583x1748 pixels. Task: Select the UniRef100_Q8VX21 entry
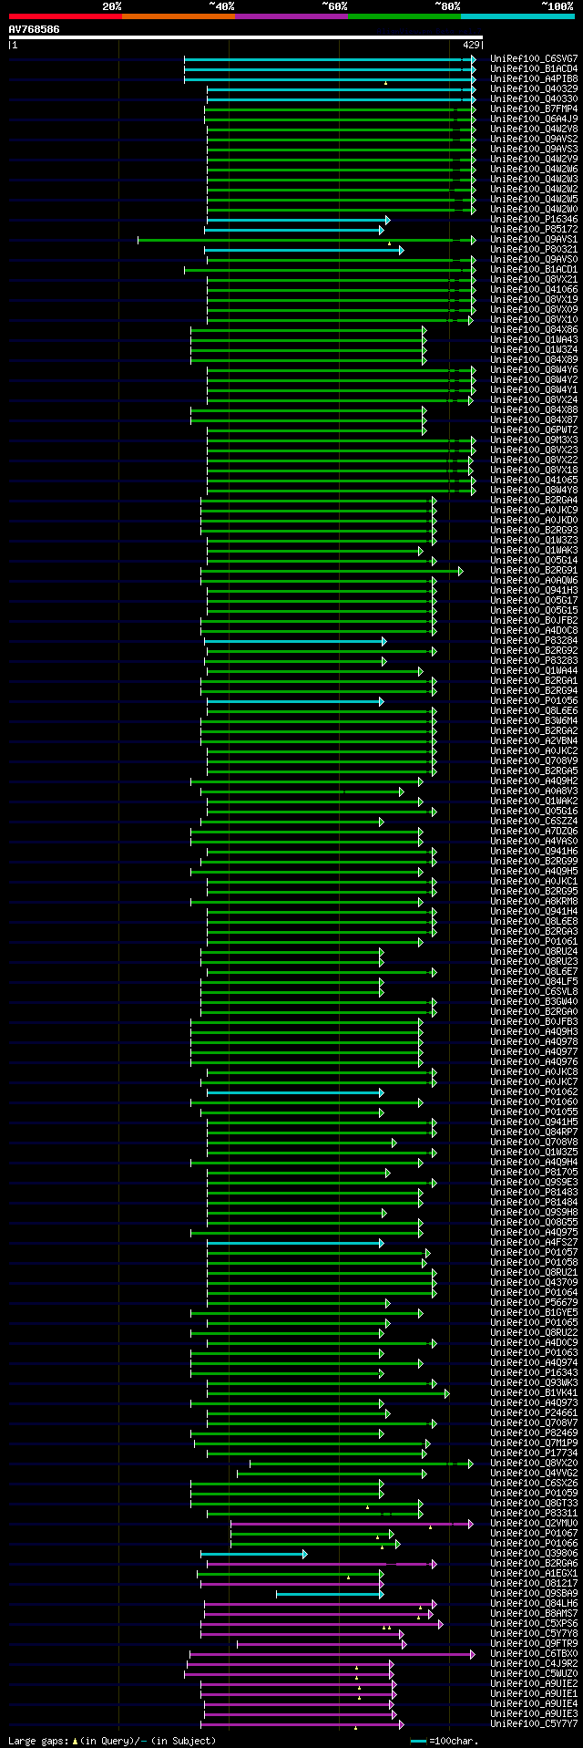[534, 279]
